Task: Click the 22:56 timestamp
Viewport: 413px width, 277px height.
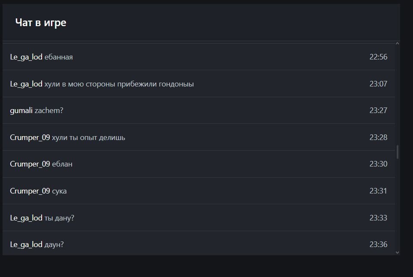Action: 378,57
